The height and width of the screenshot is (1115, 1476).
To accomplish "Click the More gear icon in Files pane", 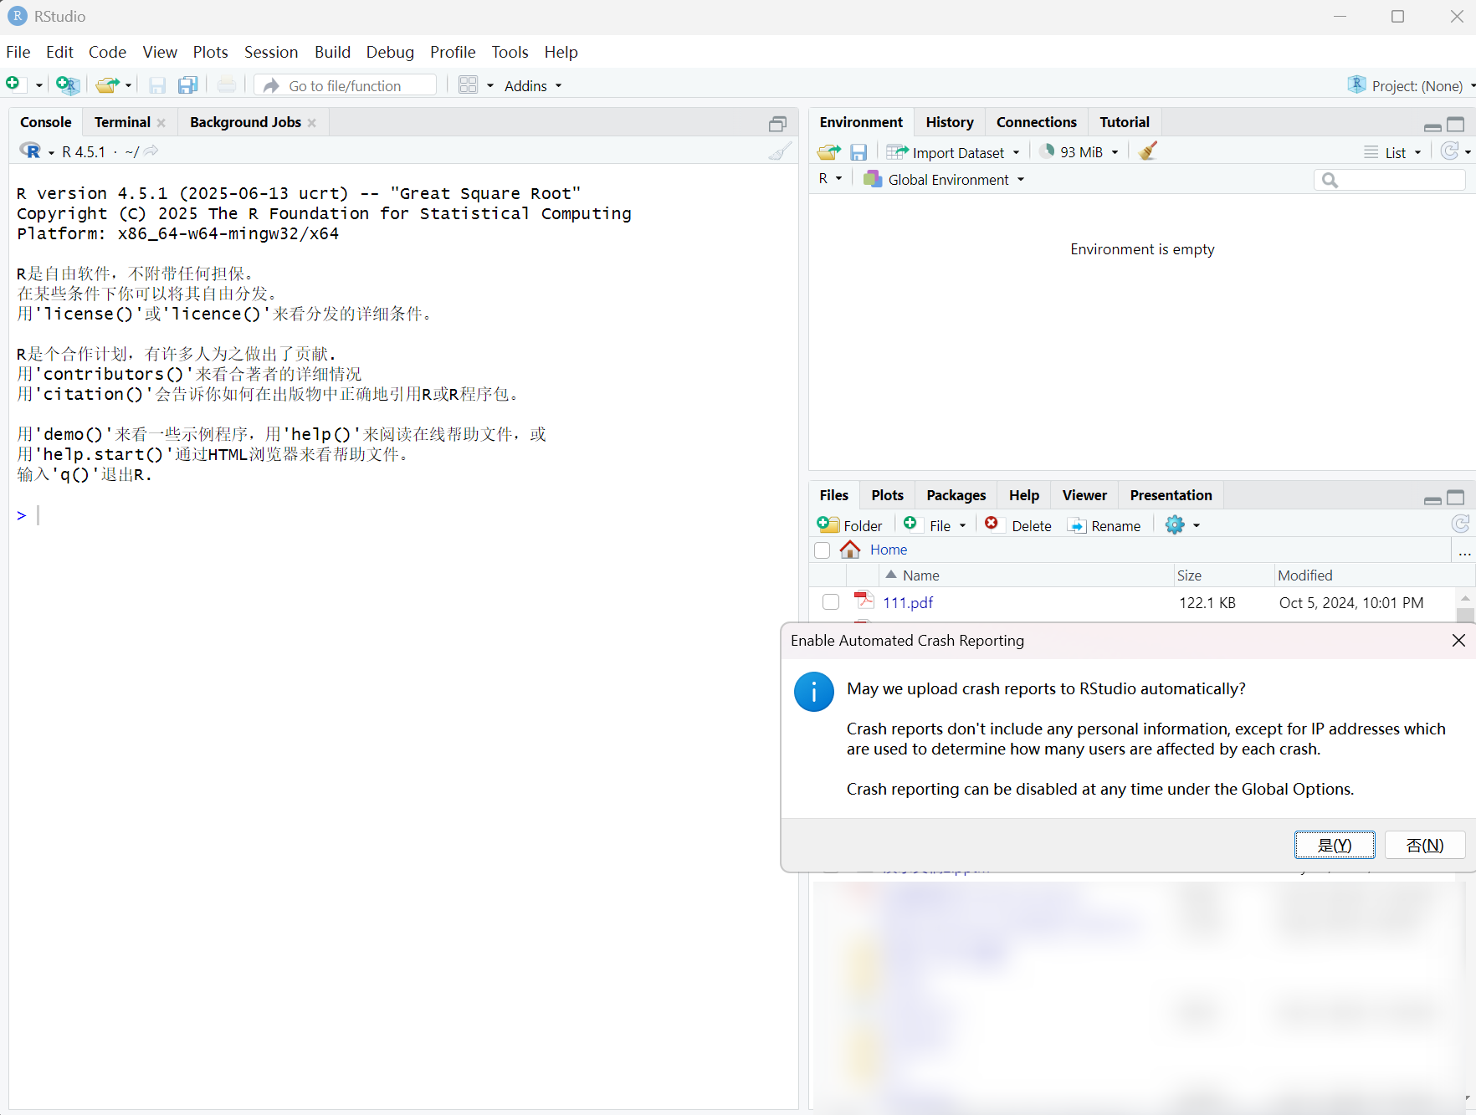I will click(x=1175, y=525).
